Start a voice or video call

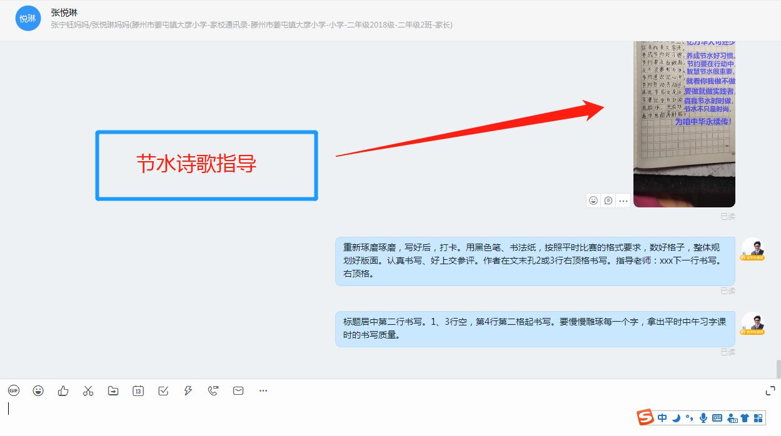pyautogui.click(x=213, y=390)
